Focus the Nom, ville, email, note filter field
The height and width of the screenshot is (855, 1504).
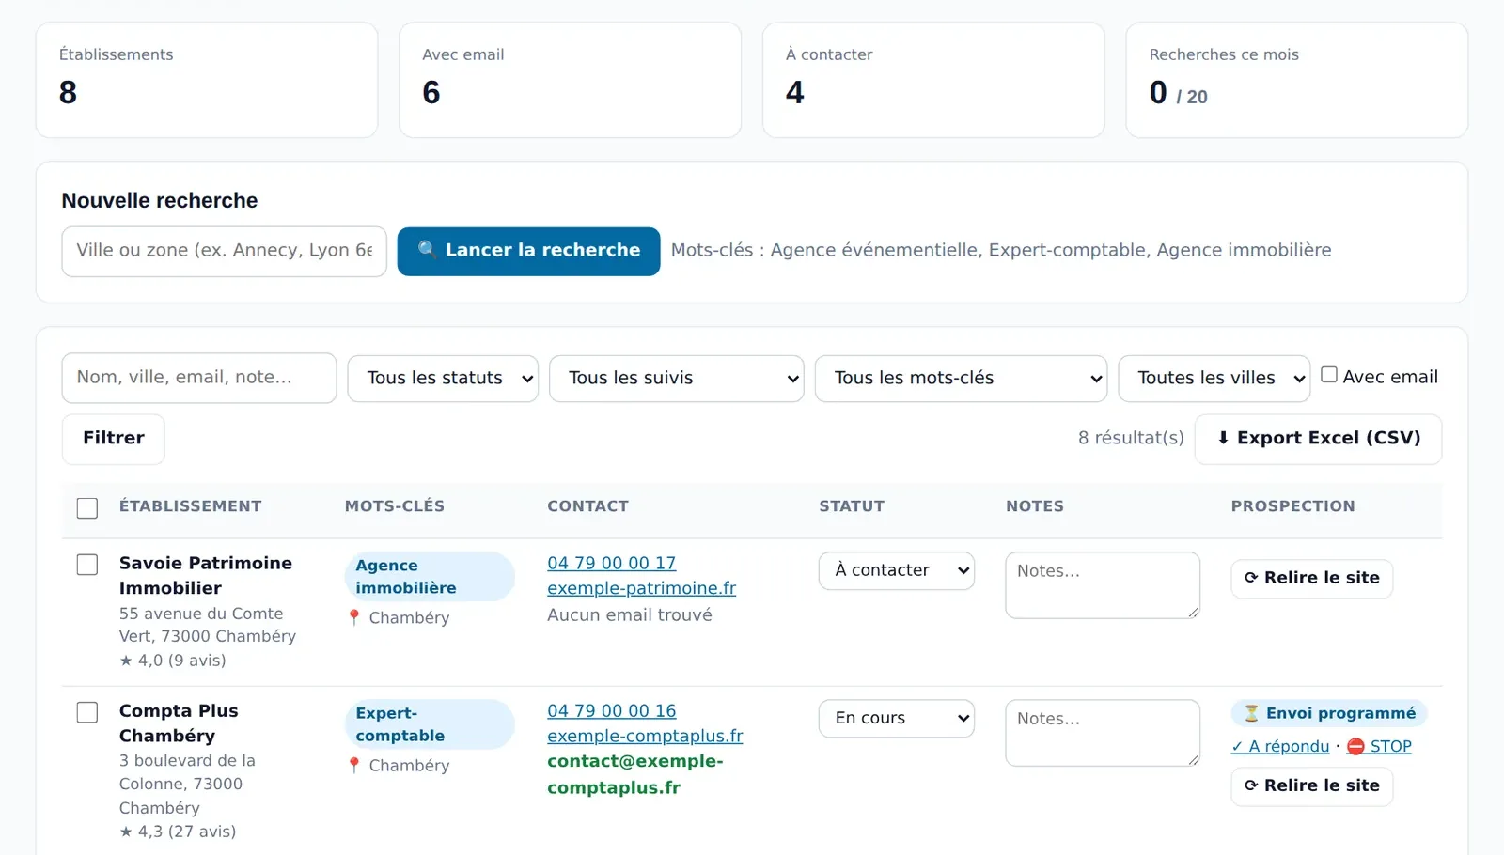click(199, 378)
